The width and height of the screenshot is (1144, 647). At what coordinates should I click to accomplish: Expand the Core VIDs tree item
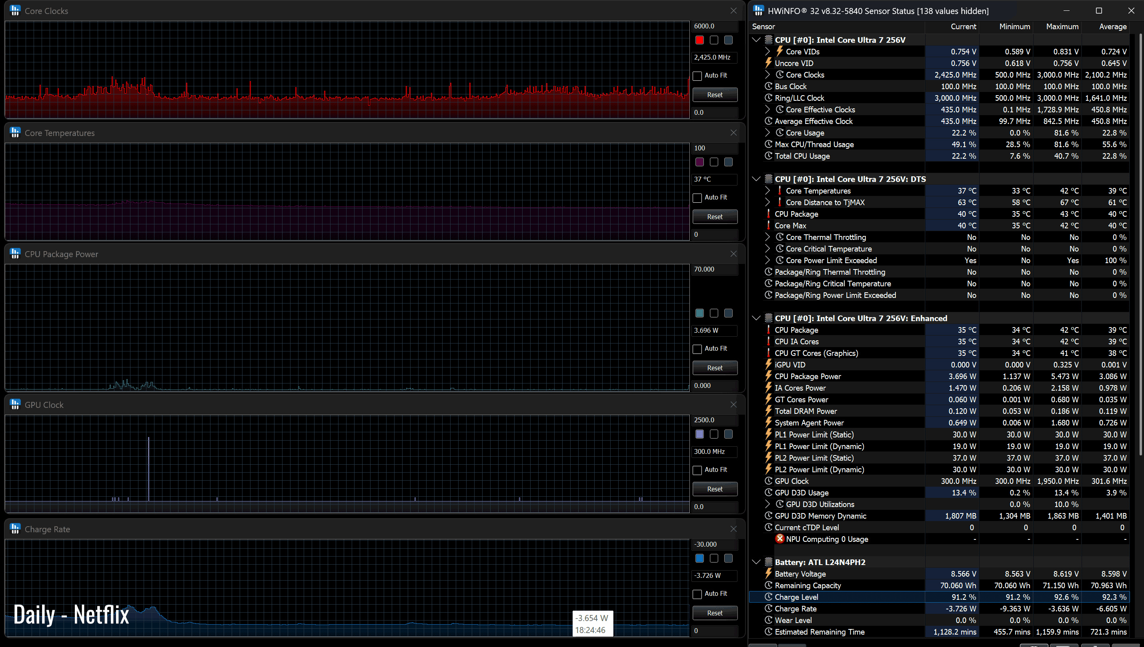(767, 52)
